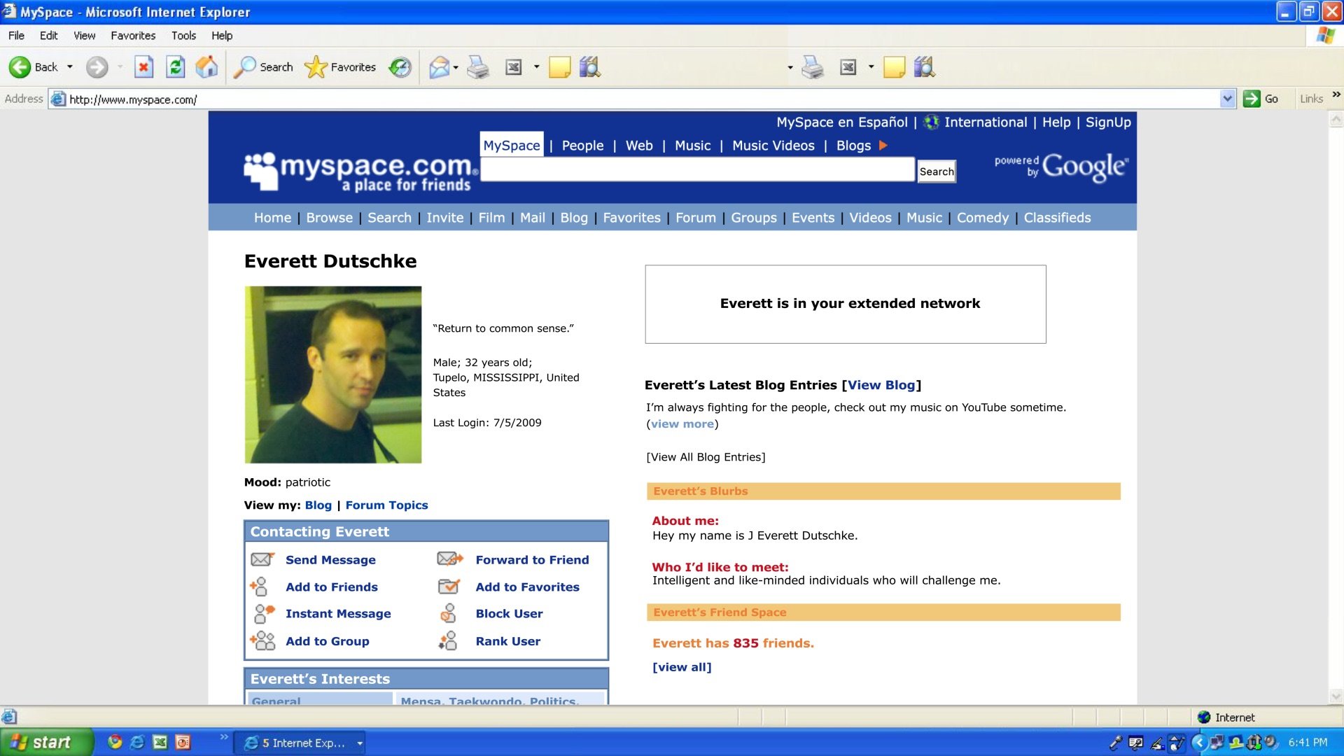Viewport: 1344px width, 756px height.
Task: Click Classifieds in the navigation bar
Action: 1057,218
